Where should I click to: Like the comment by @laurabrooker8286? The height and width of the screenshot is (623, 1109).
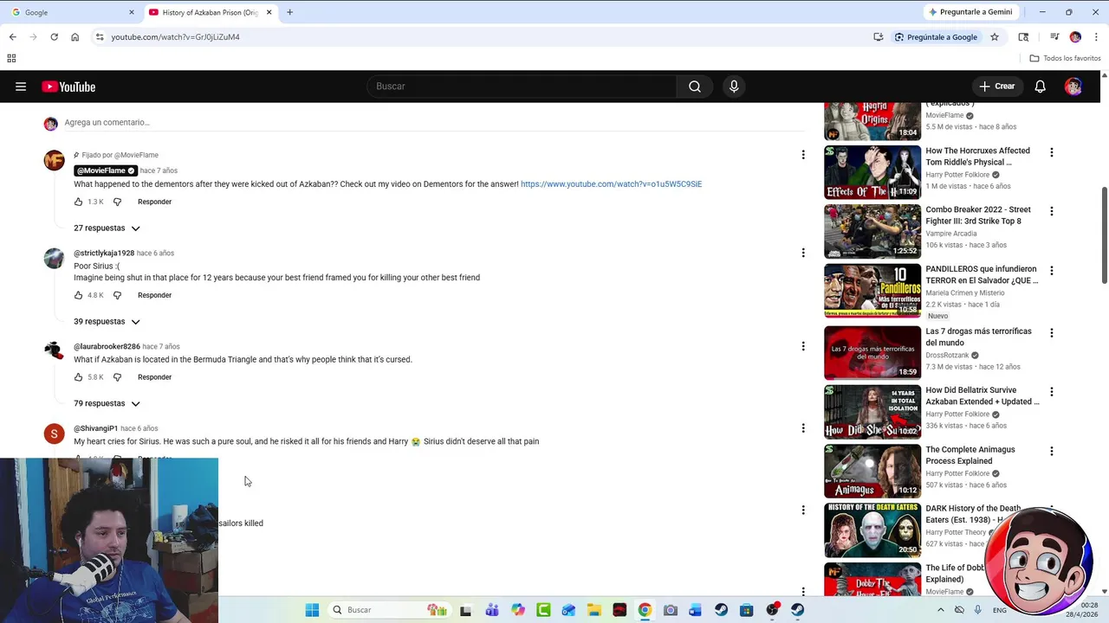click(x=79, y=377)
